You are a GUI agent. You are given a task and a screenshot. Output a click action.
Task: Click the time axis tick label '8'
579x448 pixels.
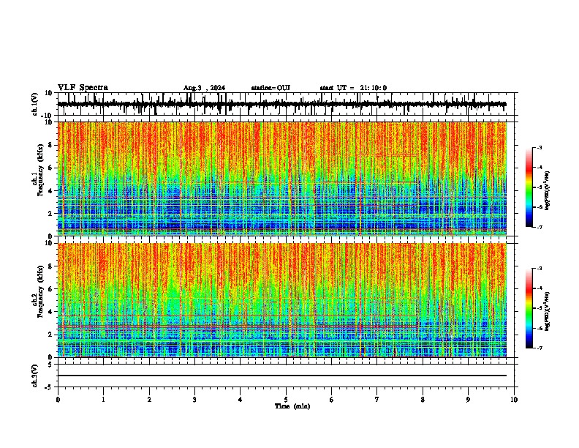click(x=423, y=400)
